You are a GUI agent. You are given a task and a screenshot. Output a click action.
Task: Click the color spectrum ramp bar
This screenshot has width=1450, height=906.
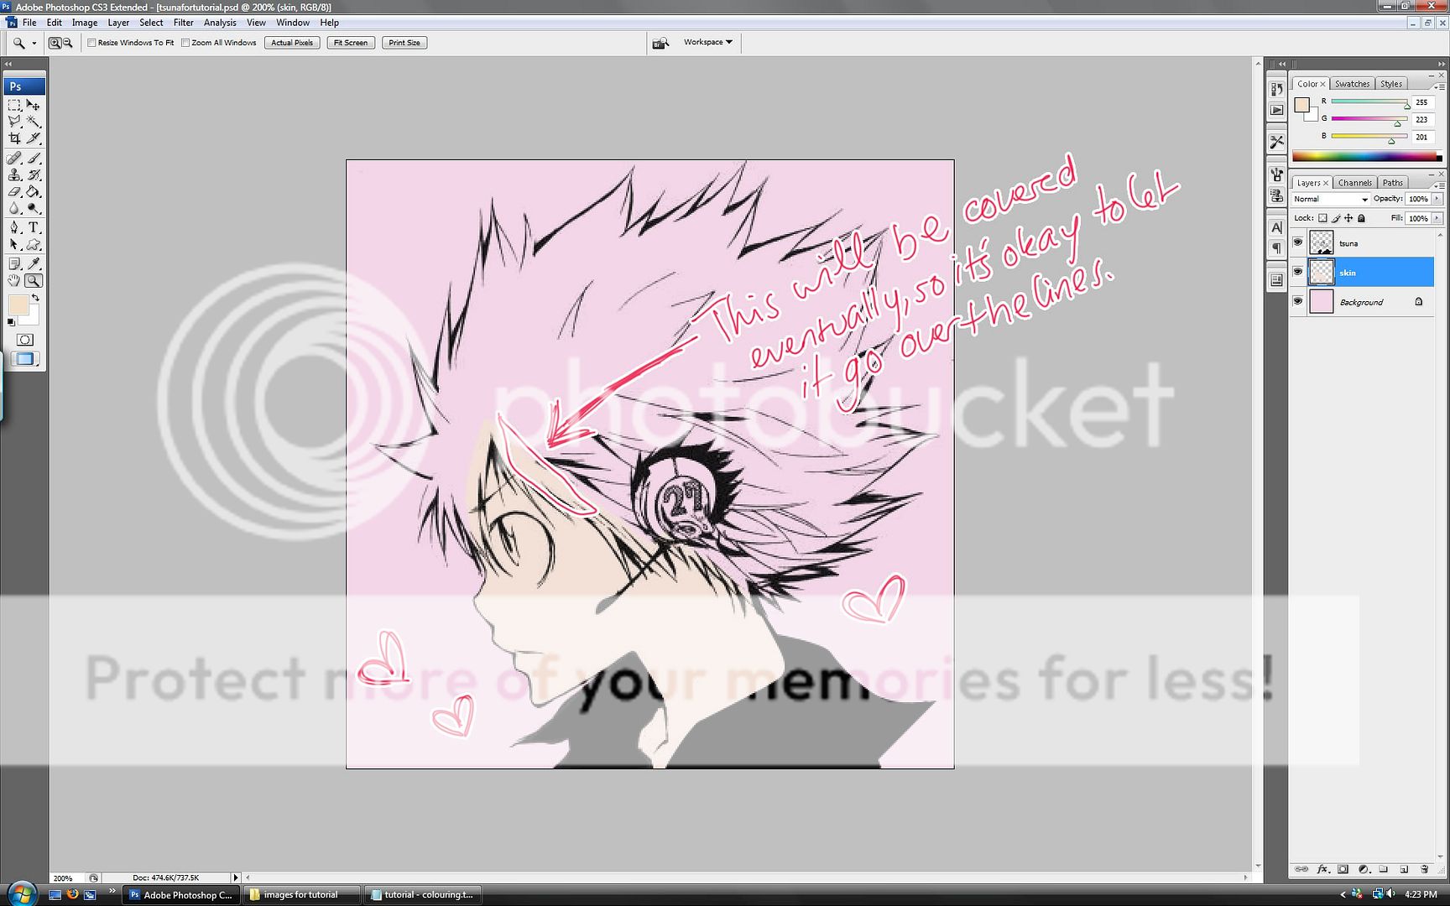tap(1366, 156)
